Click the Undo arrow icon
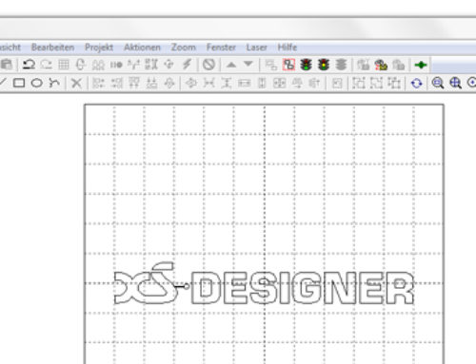Screen dimensions: 476x364 [29, 65]
